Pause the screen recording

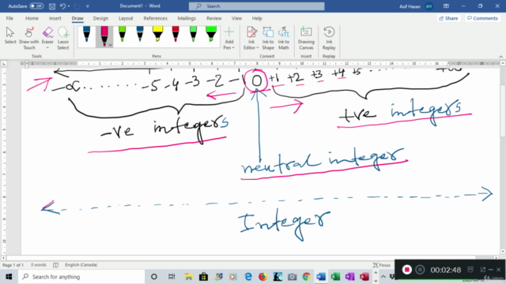[x=420, y=270]
